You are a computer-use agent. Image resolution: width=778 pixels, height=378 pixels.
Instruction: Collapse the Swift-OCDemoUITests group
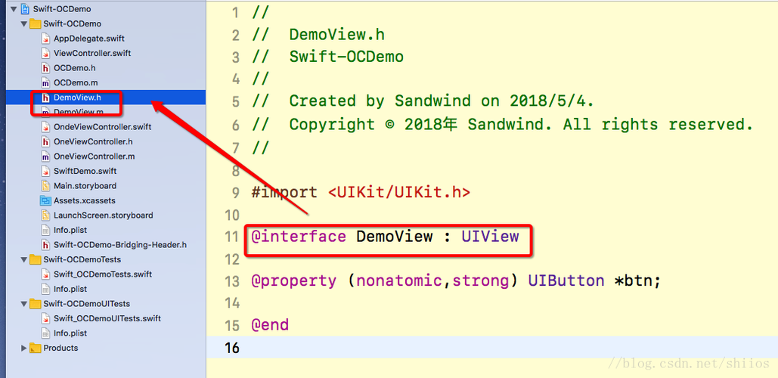coord(24,304)
